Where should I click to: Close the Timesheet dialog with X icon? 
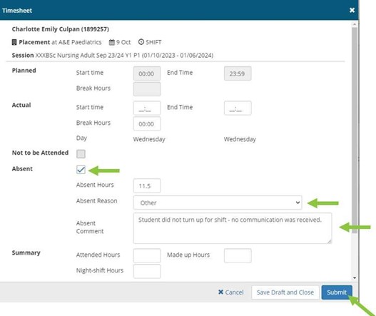(x=352, y=10)
